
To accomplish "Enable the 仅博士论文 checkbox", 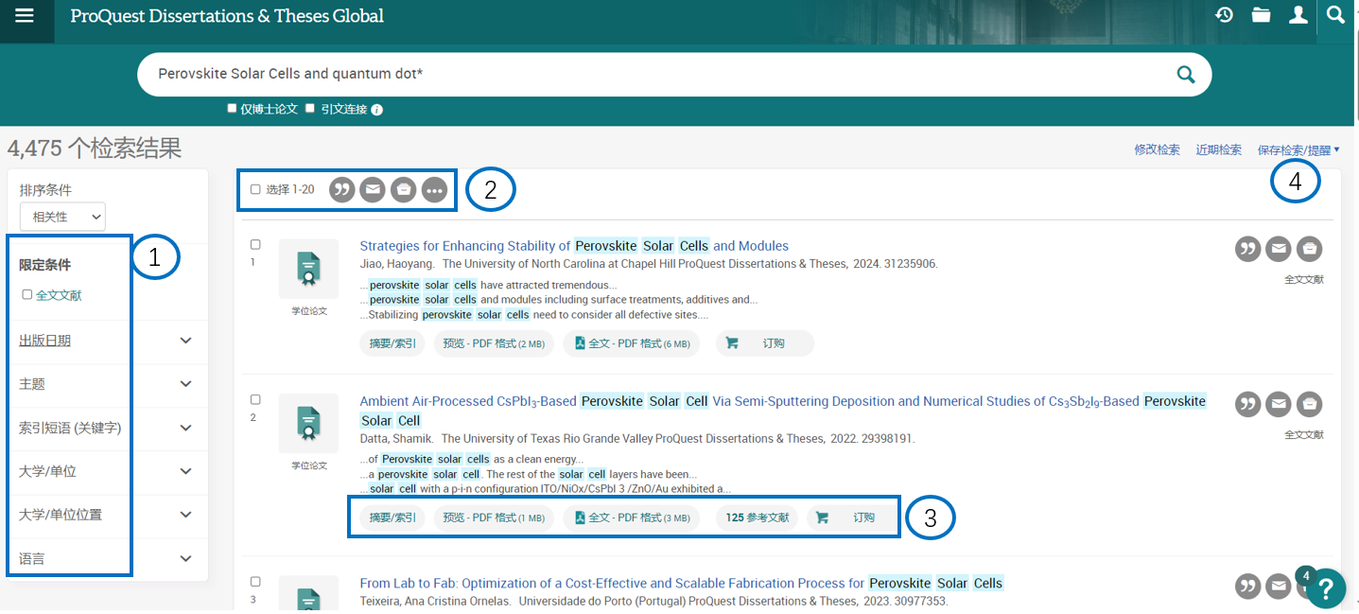I will point(232,109).
